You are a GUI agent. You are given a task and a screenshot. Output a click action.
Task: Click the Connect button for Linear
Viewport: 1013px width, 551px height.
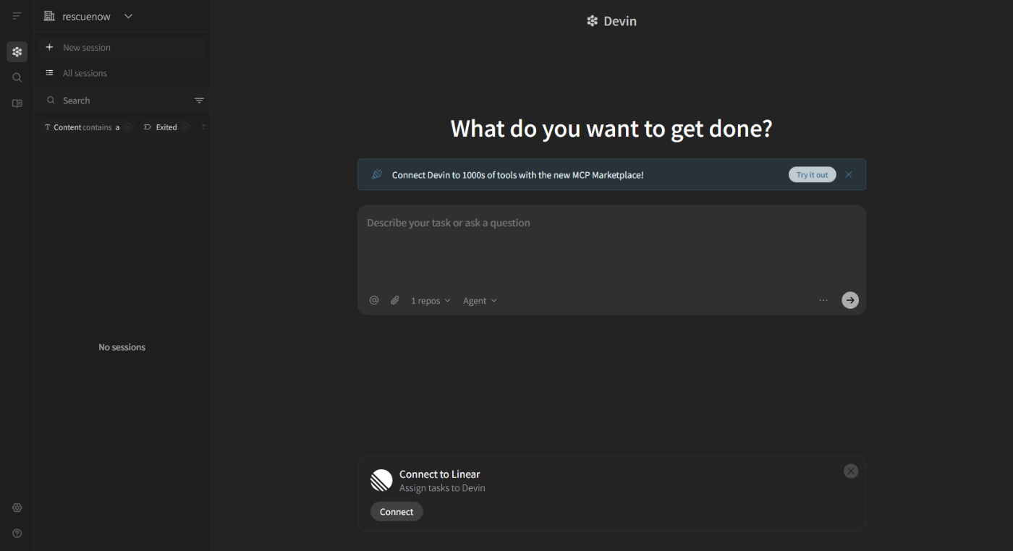(397, 511)
